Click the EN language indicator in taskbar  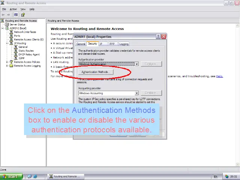click(x=216, y=177)
